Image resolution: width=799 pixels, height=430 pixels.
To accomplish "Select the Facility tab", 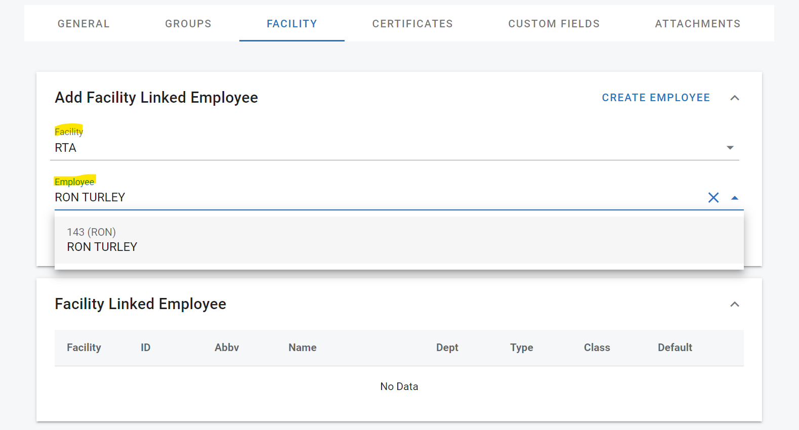I will click(x=292, y=24).
